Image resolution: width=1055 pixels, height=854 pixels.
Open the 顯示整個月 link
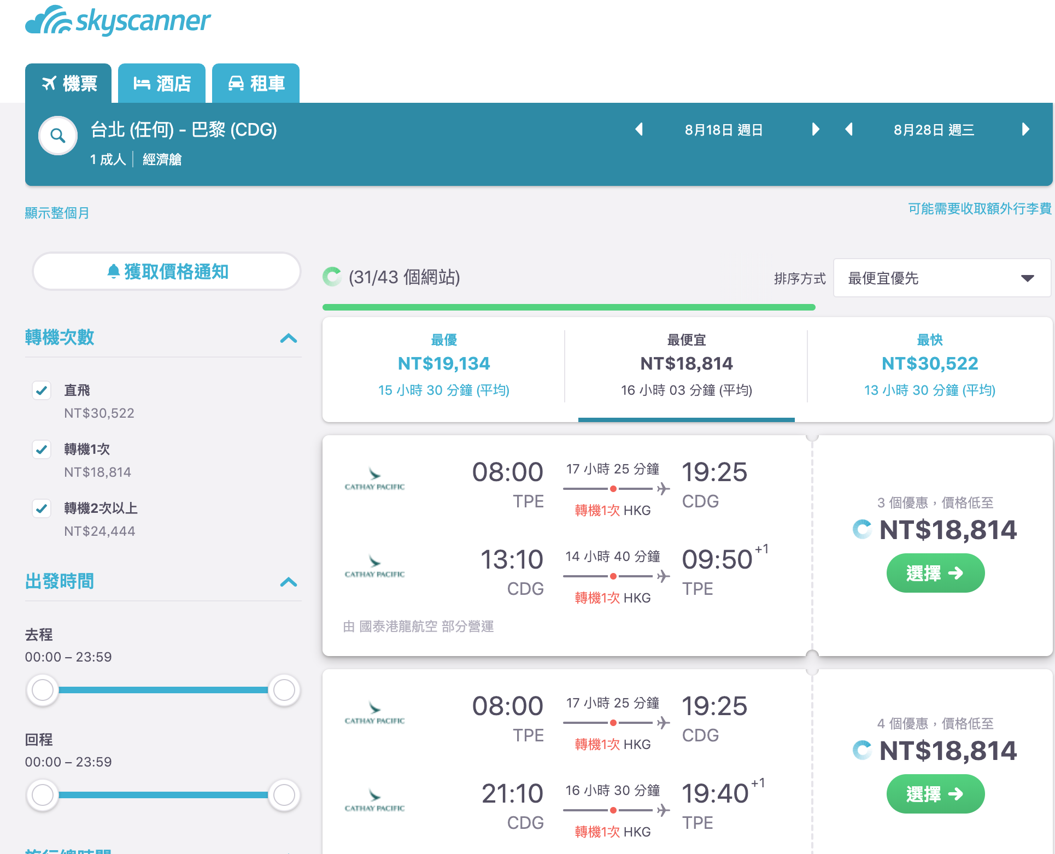pos(57,213)
